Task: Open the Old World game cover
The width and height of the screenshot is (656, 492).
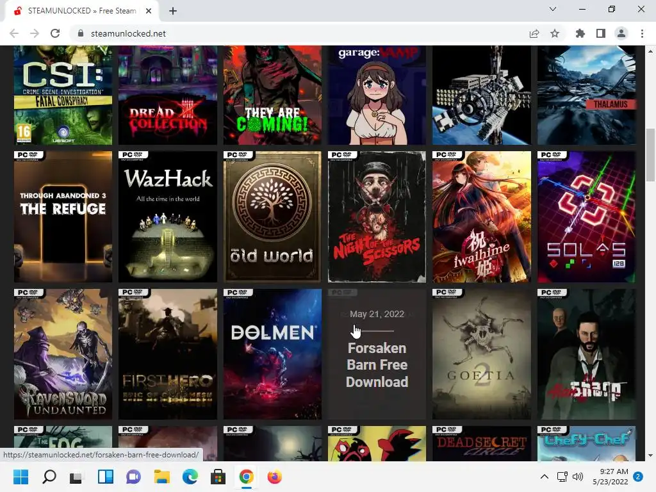Action: (272, 217)
